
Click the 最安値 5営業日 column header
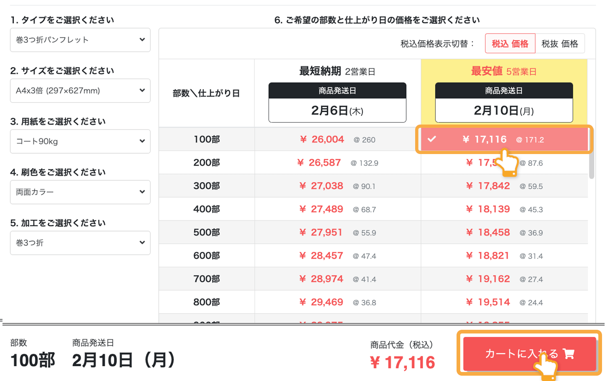click(x=503, y=70)
